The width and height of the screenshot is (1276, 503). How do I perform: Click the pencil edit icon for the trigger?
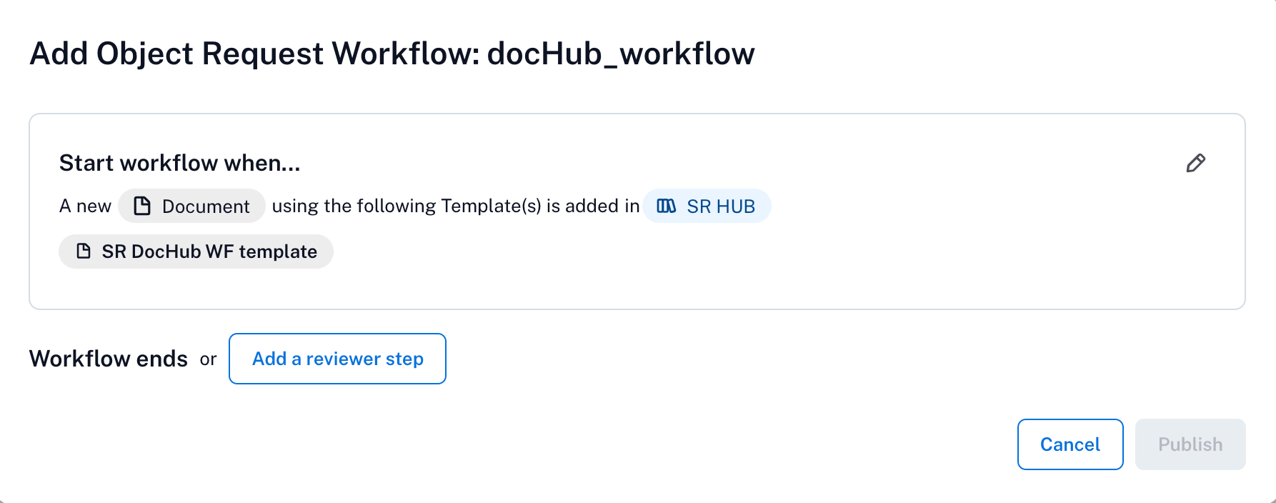coord(1195,163)
